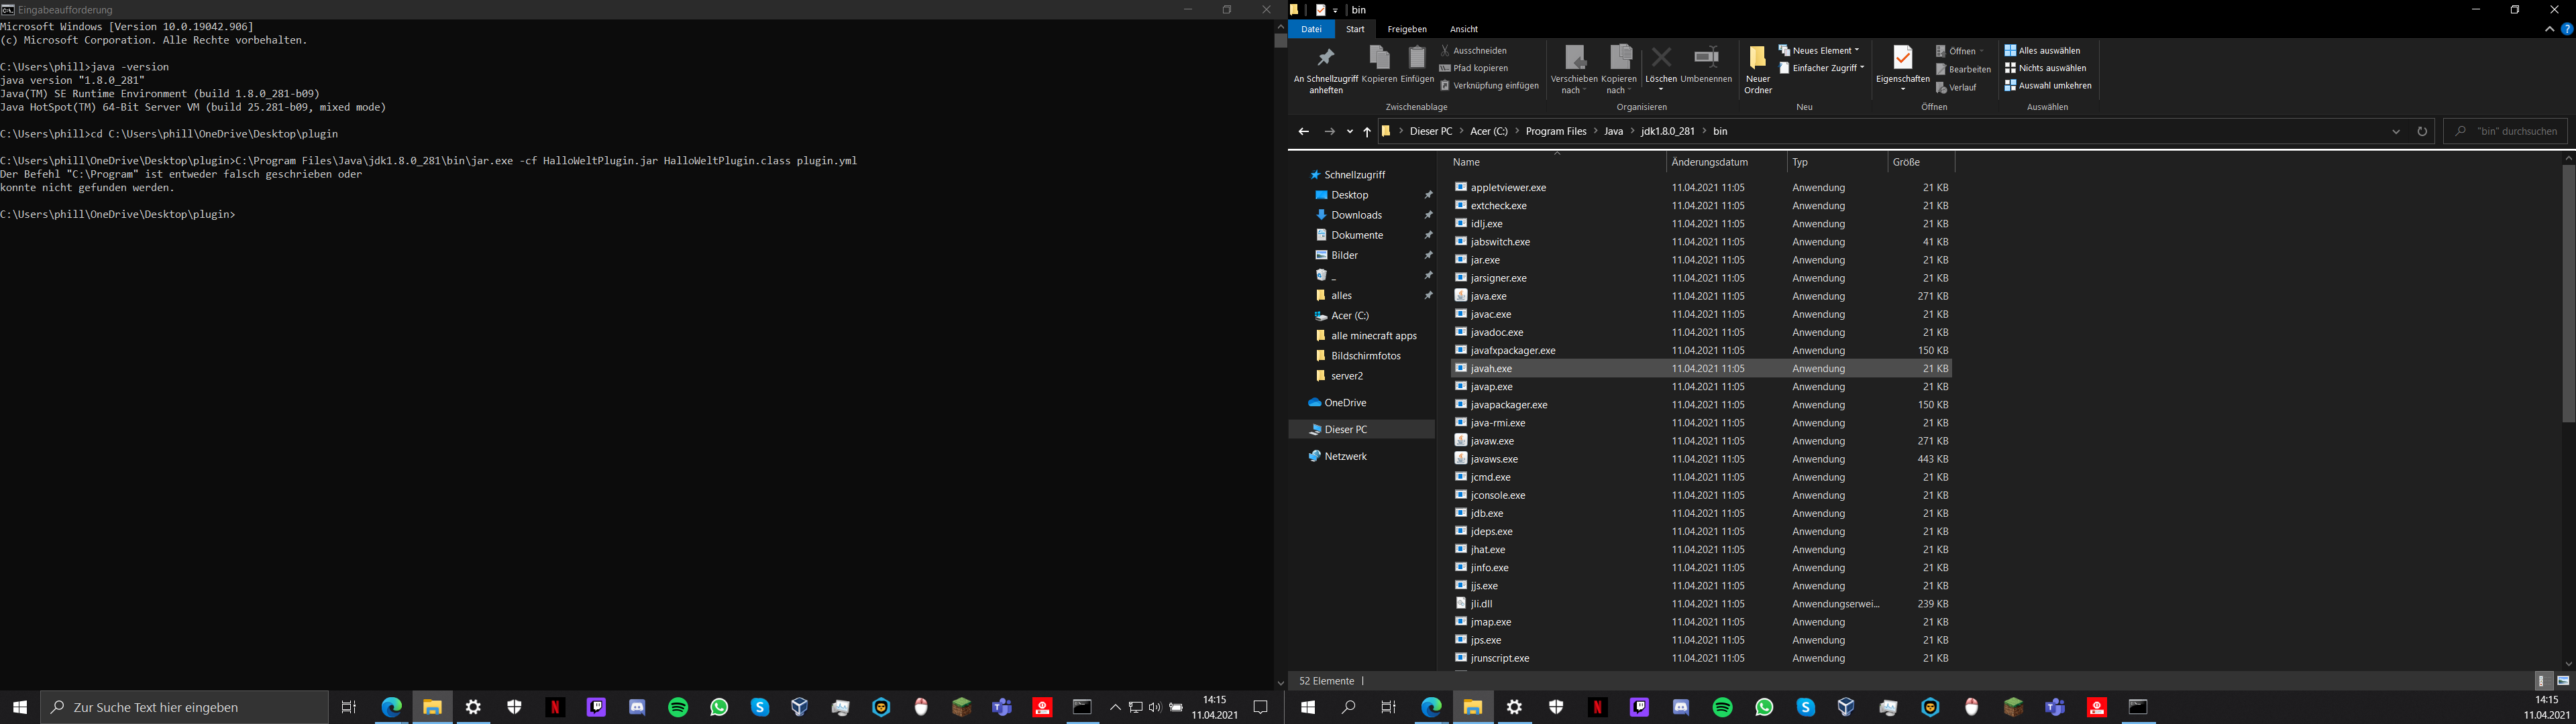Screen dimensions: 2576x724
Task: Switch to the Ansicht ribbon tab
Action: tap(1463, 29)
